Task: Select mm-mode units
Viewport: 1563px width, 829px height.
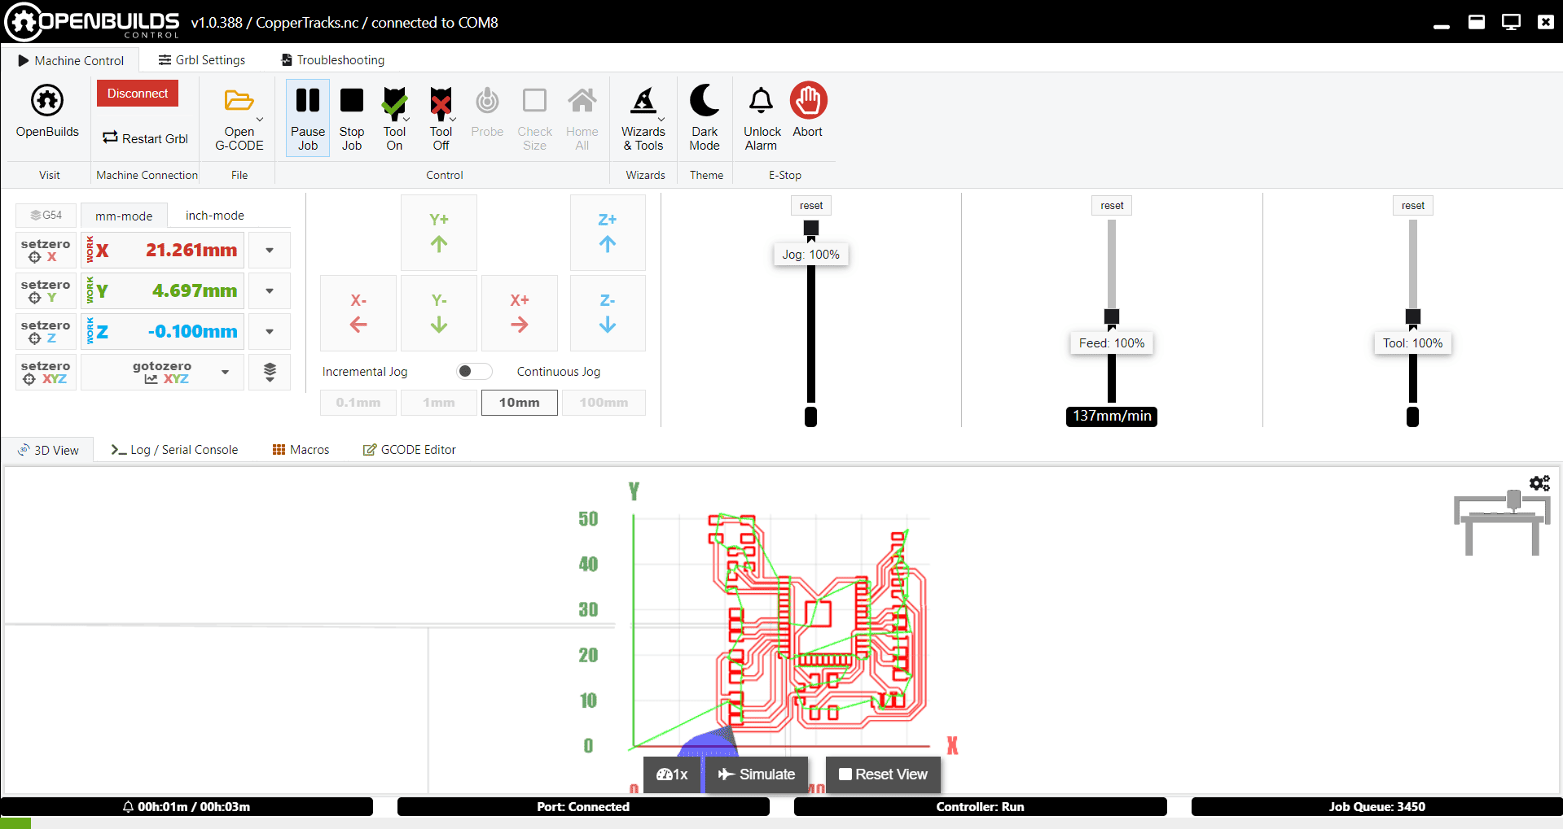Action: coord(124,216)
